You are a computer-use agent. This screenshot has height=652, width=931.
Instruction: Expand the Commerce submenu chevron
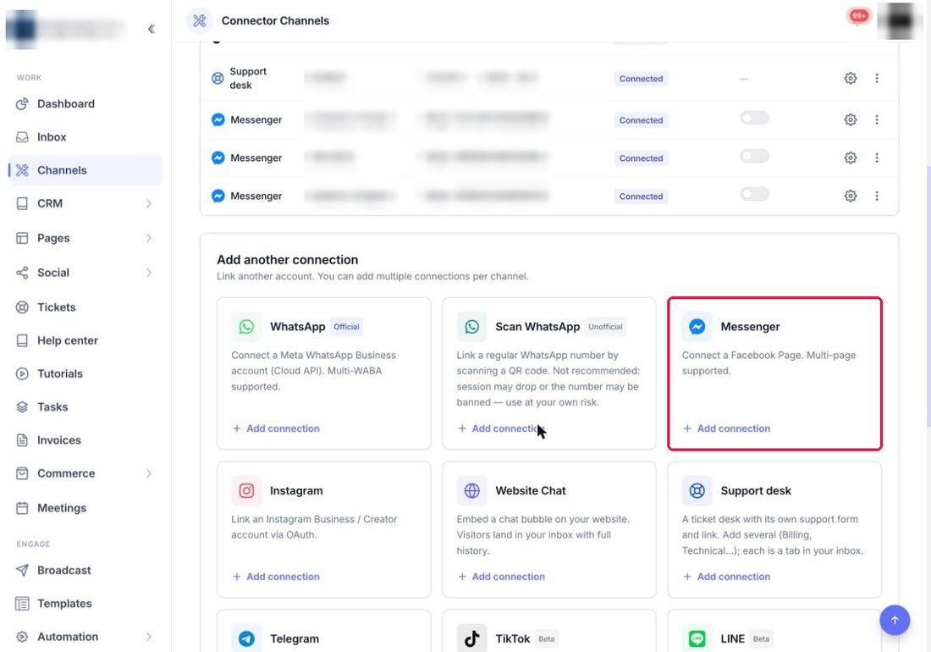148,473
